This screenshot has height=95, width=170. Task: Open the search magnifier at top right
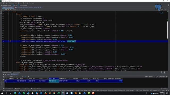click(169, 5)
